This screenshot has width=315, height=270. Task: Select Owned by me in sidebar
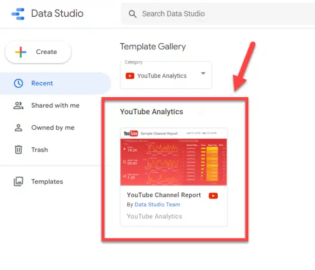pyautogui.click(x=53, y=128)
